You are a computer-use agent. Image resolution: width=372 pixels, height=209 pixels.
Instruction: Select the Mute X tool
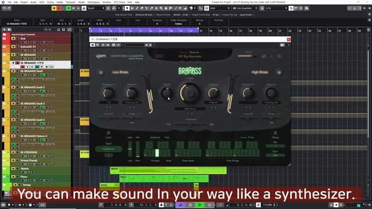[156, 8]
